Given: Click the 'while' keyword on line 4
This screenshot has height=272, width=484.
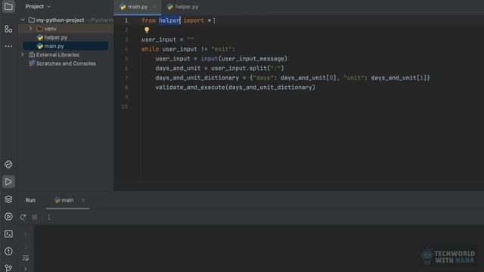Looking at the screenshot, I should (x=150, y=49).
